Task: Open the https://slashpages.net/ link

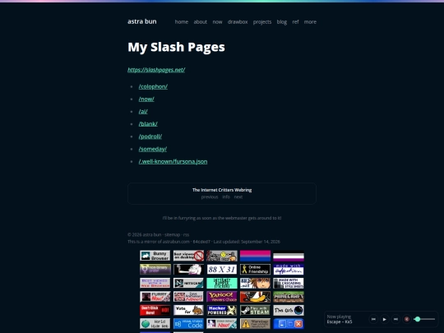Action: 156,70
